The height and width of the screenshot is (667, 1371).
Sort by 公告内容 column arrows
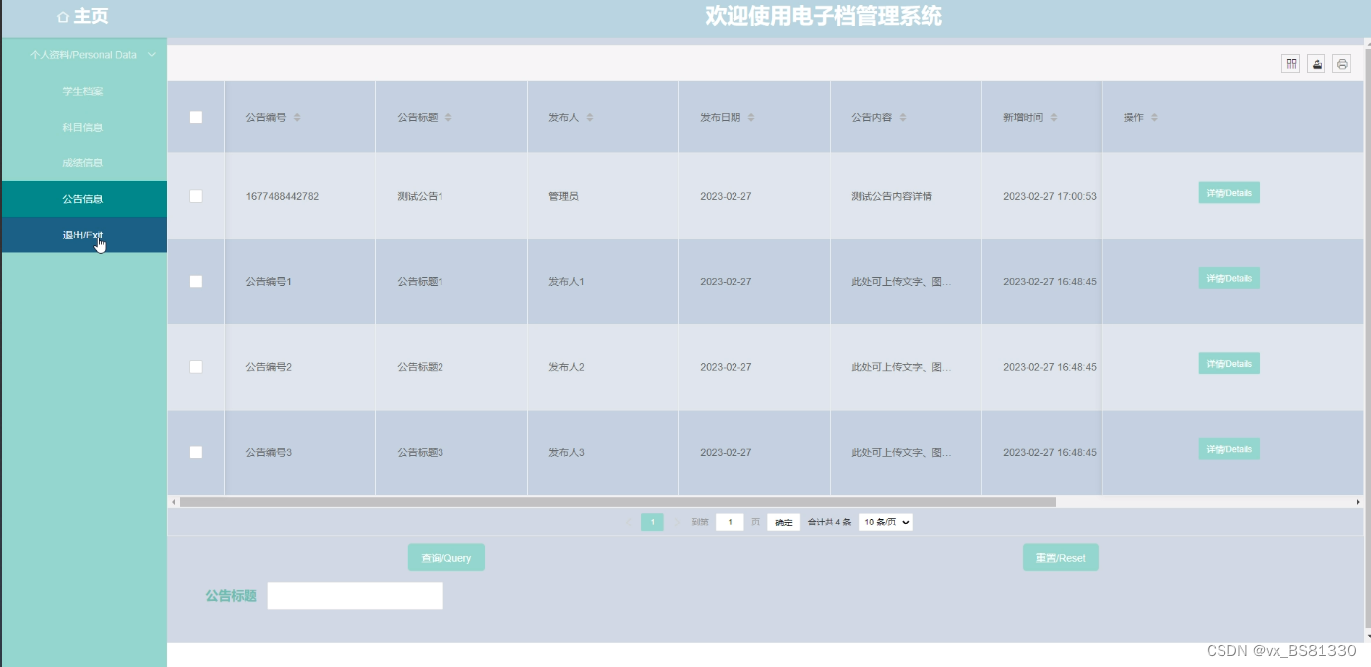pos(903,118)
